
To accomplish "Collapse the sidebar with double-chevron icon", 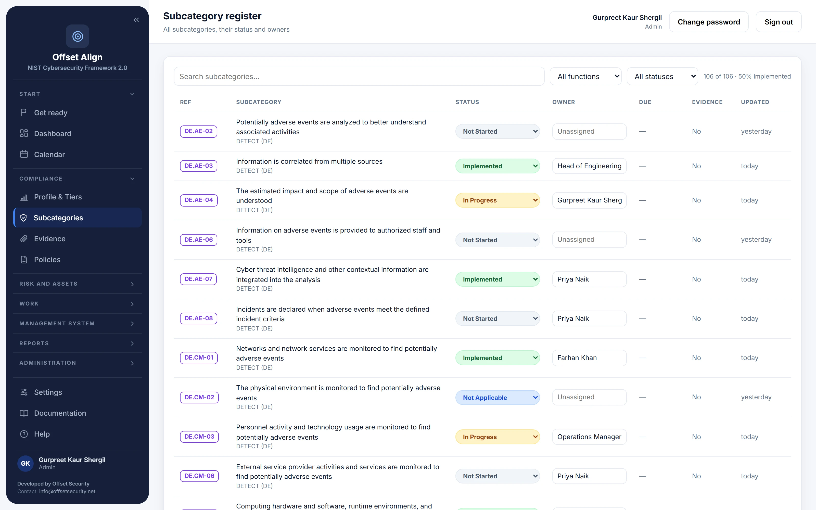I will tap(136, 20).
